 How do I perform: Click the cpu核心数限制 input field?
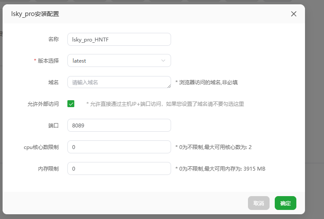119,147
